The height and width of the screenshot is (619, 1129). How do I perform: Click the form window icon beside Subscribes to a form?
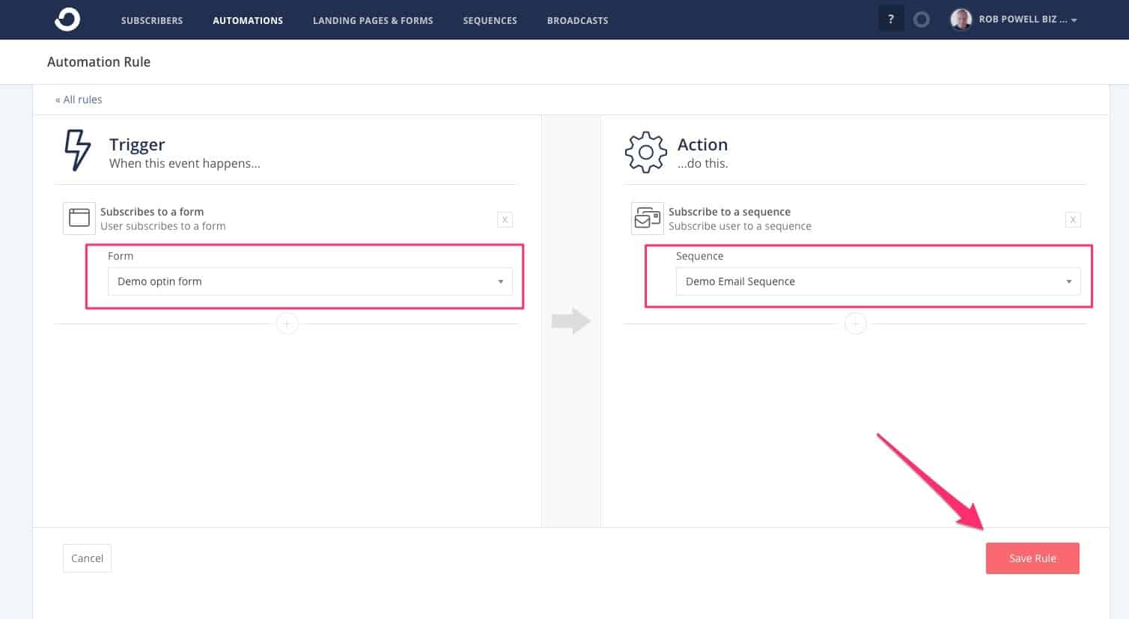point(79,218)
